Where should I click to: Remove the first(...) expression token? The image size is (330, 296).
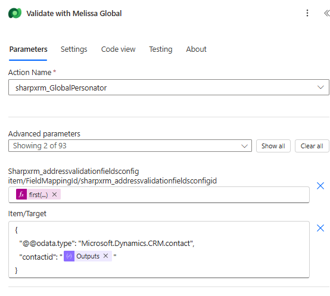55,194
